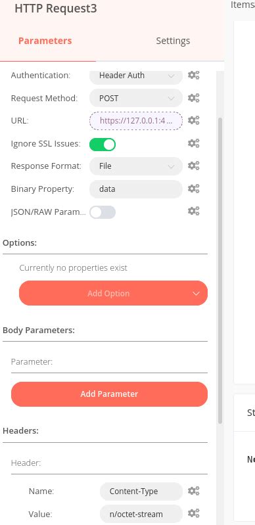Click the Add Option button
Screen dimensions: 255x525
(x=113, y=293)
